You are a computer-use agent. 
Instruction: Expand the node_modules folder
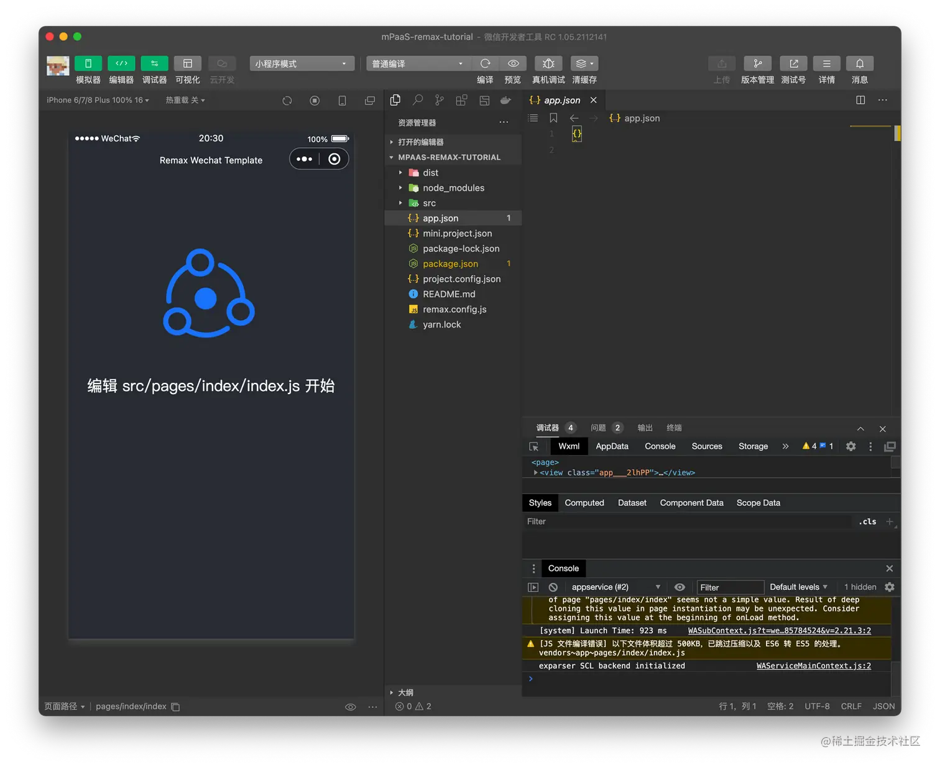point(453,188)
